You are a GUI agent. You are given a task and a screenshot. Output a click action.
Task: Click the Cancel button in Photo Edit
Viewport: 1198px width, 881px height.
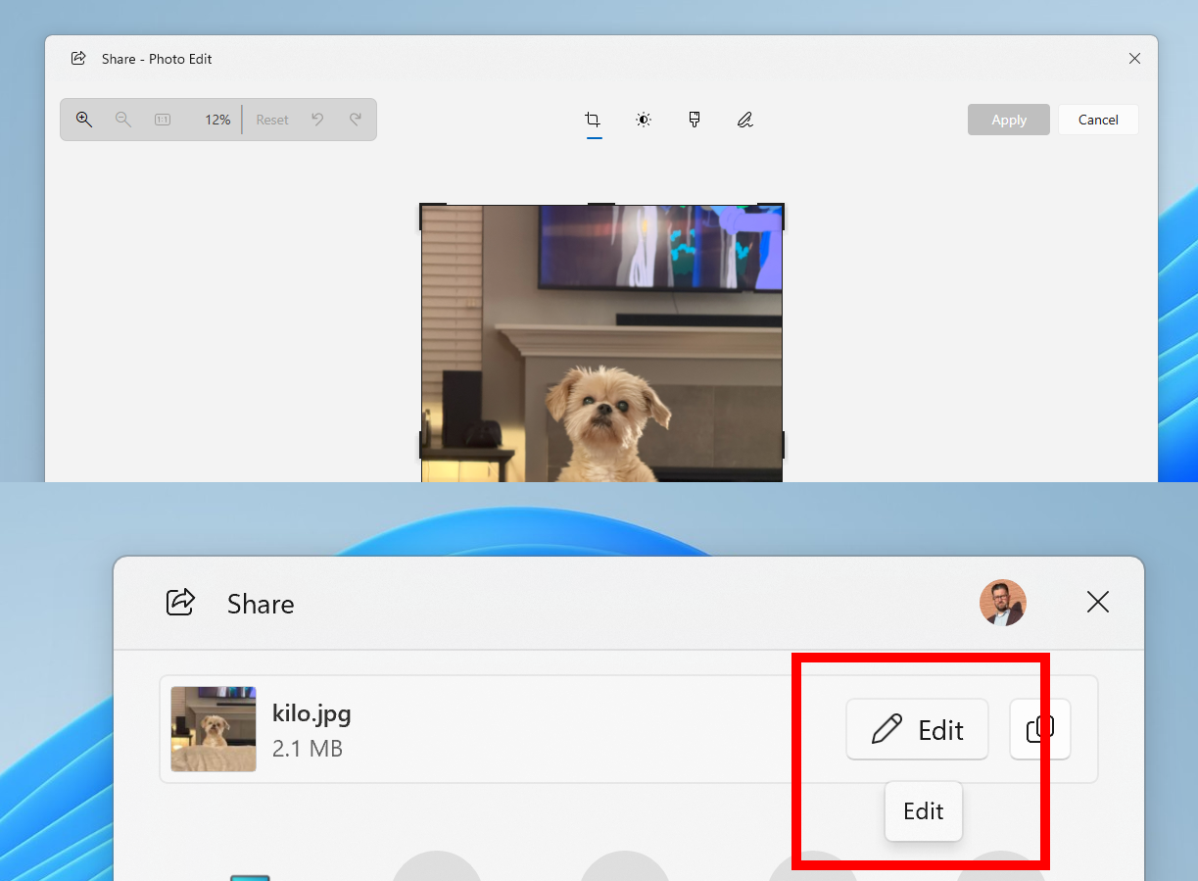(x=1097, y=120)
